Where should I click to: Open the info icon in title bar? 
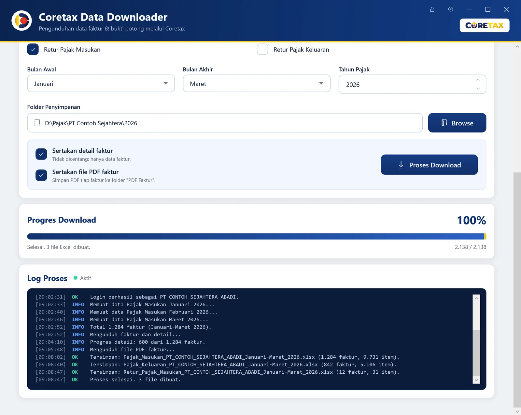click(451, 9)
